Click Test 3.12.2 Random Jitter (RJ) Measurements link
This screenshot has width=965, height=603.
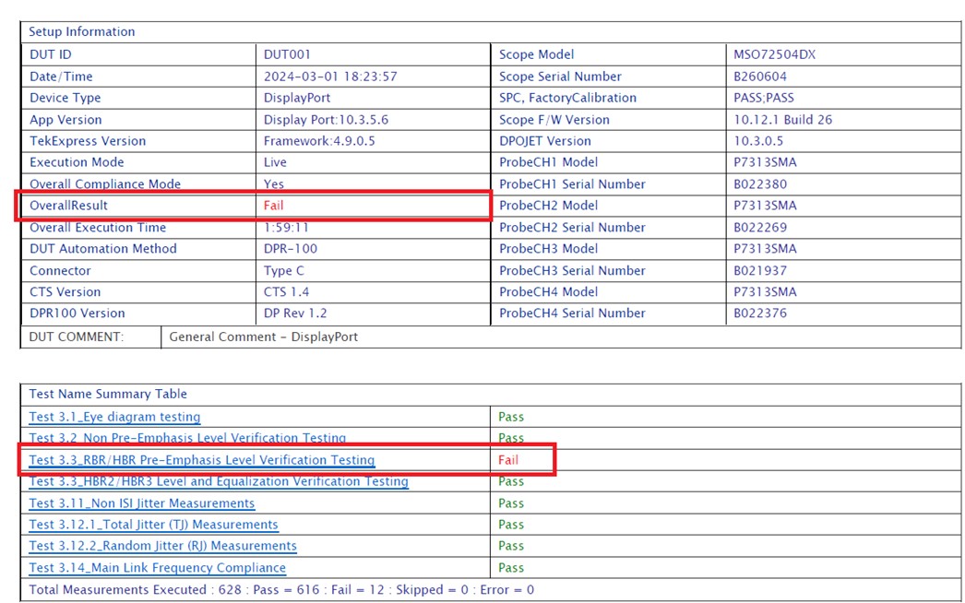162,546
